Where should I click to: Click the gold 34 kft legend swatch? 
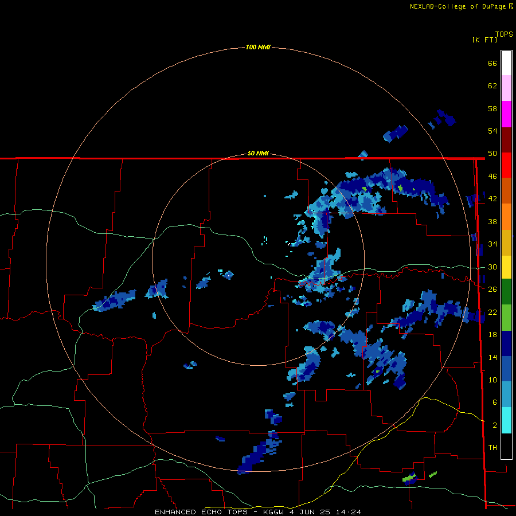pyautogui.click(x=506, y=242)
